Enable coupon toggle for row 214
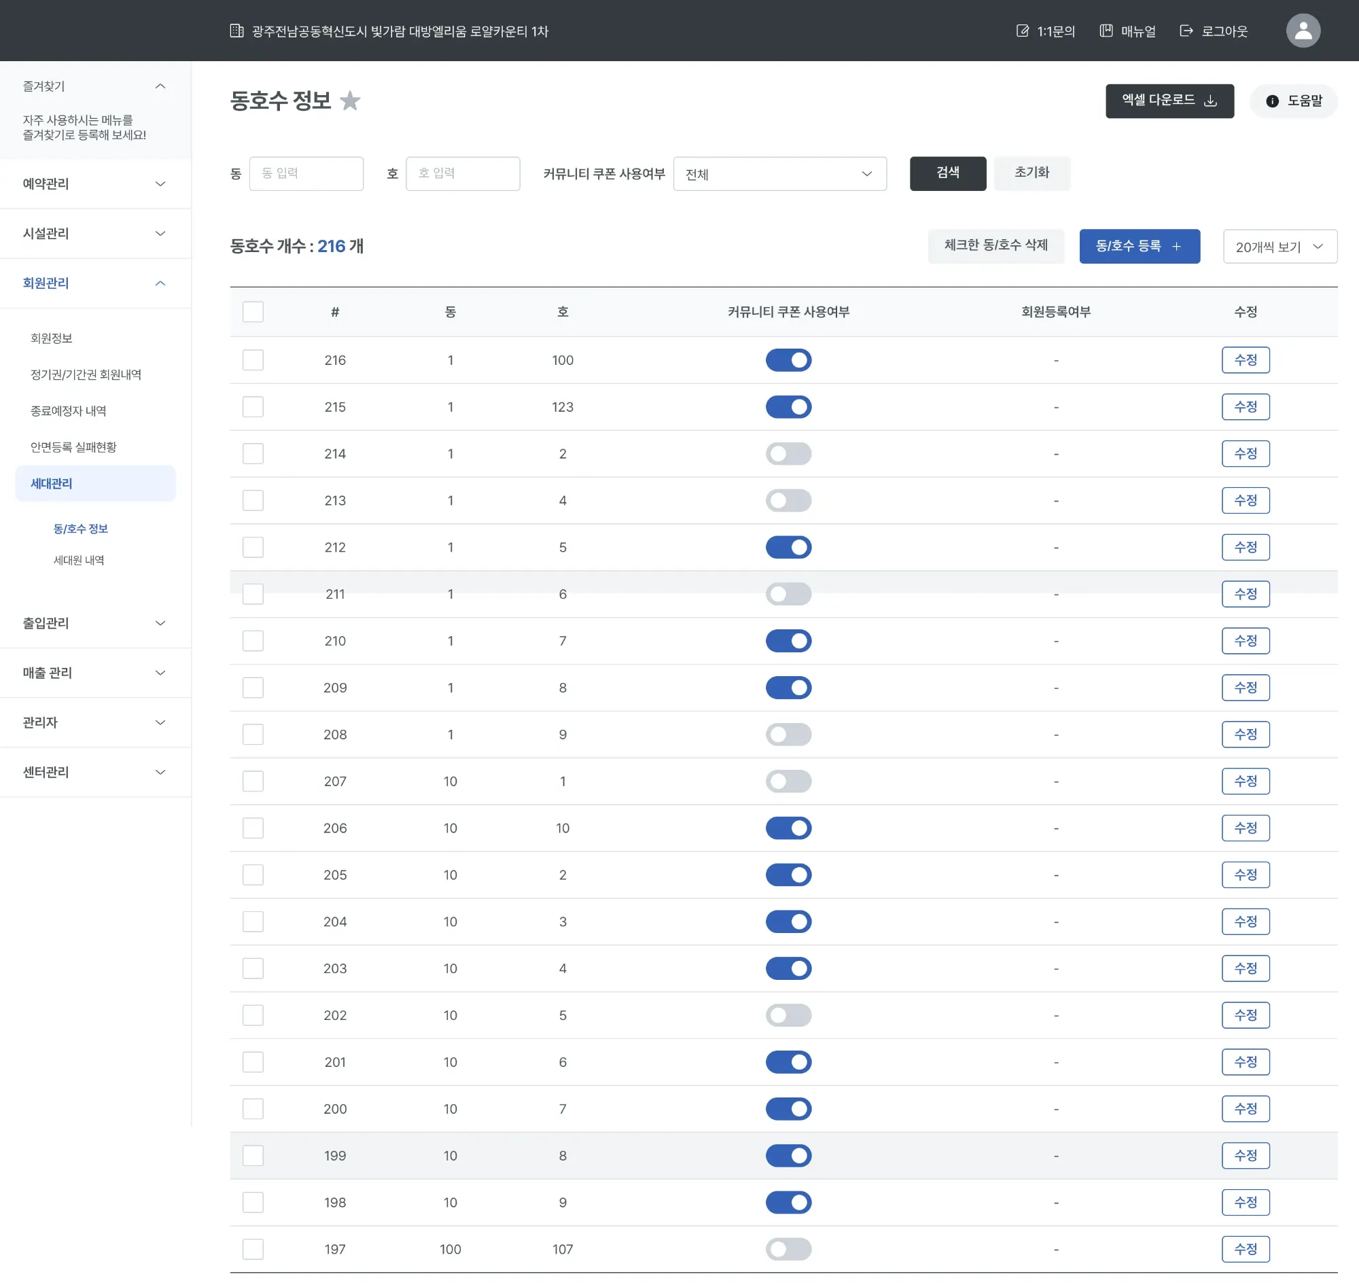This screenshot has width=1359, height=1285. [788, 453]
